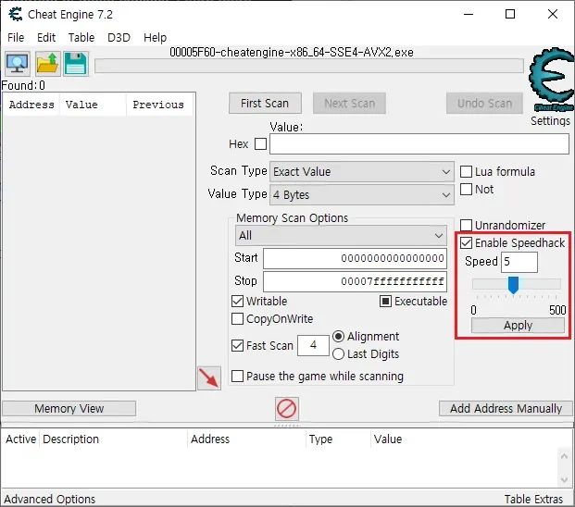The height and width of the screenshot is (507, 575).
Task: Click the Undo Scan button
Action: (x=485, y=104)
